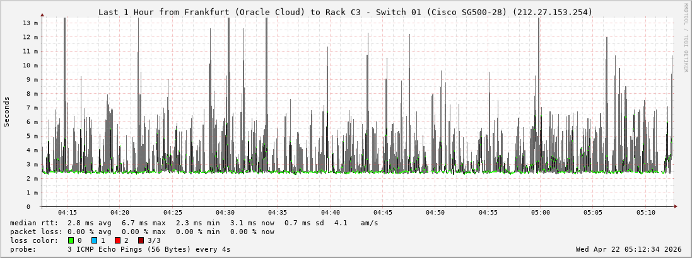
Task: Click the 13 m label on y-axis
Action: tap(30, 23)
